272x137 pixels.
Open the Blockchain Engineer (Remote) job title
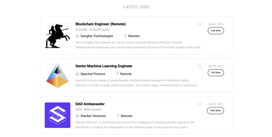tap(100, 24)
